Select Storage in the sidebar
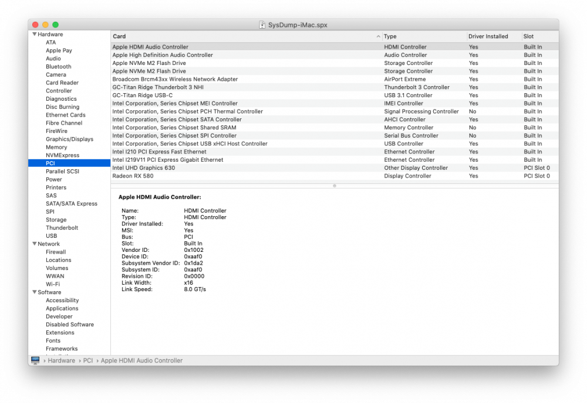587x403 pixels. tap(56, 220)
